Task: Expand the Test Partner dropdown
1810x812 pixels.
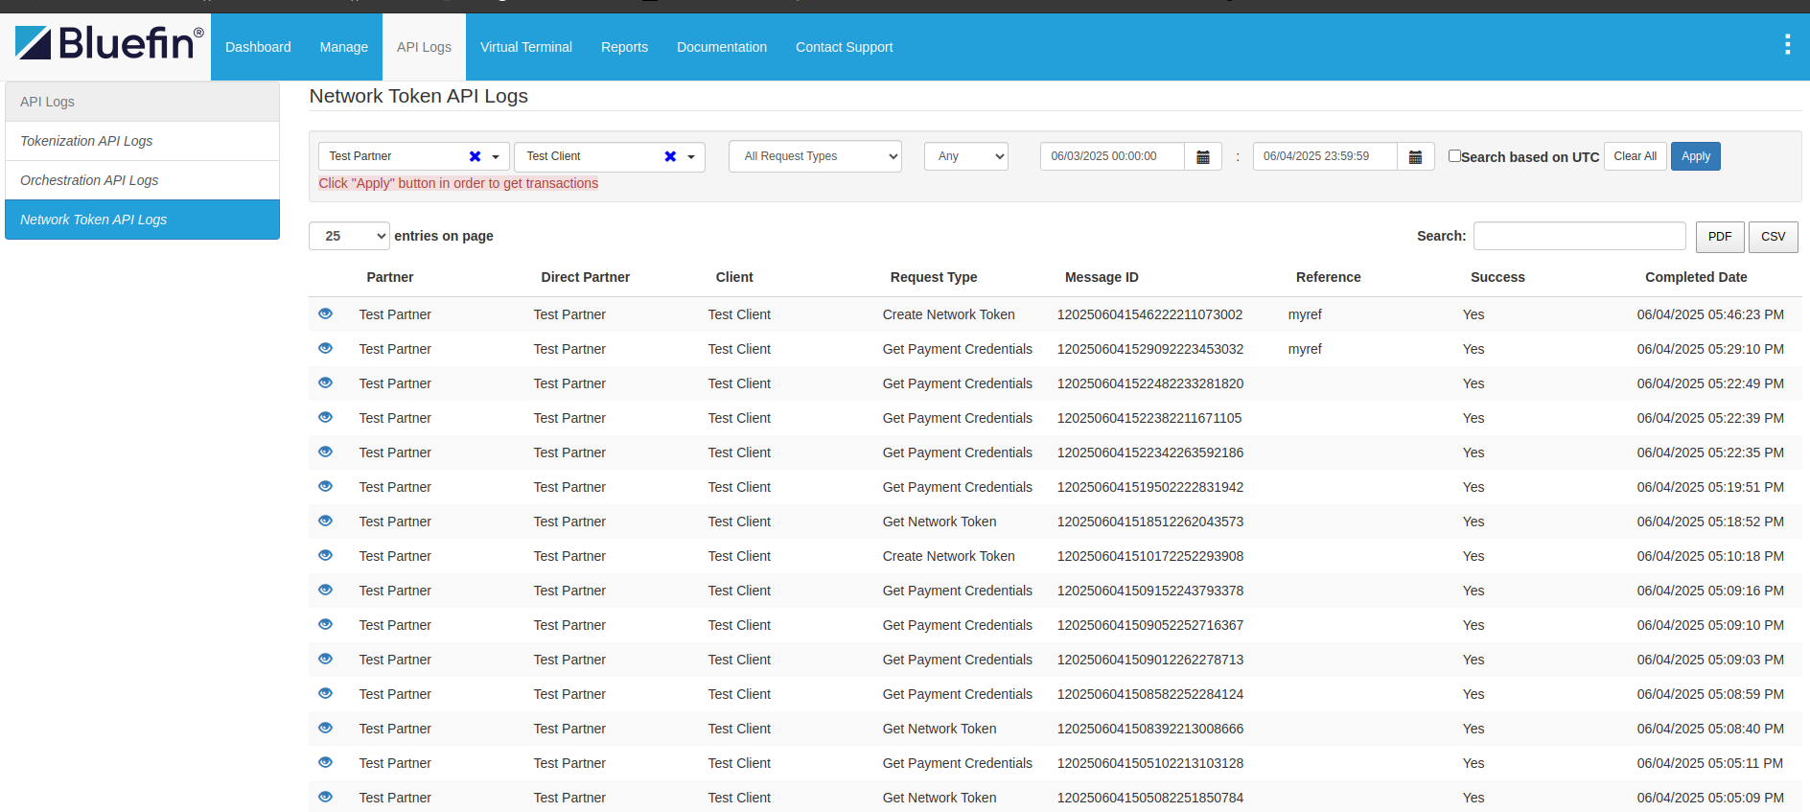Action: click(x=496, y=157)
